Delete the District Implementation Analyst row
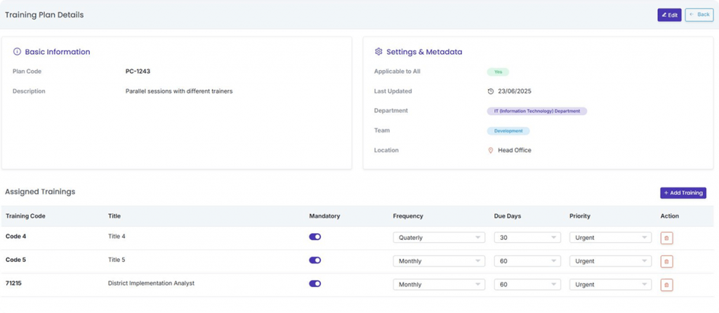Viewport: 719px width, 313px height. [x=666, y=284]
